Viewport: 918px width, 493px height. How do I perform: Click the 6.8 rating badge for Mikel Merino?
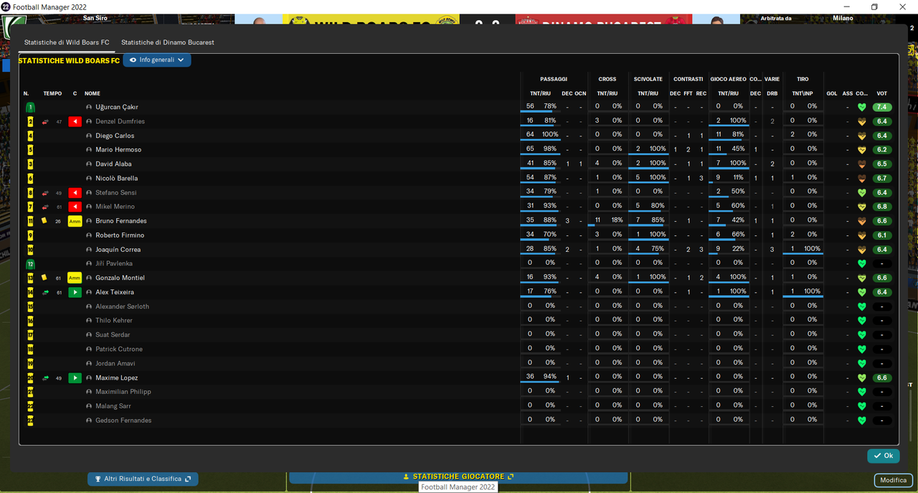pyautogui.click(x=882, y=207)
